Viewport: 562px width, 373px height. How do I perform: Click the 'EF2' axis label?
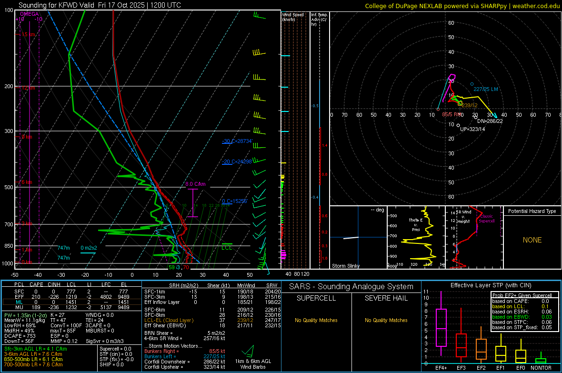tap(481, 368)
